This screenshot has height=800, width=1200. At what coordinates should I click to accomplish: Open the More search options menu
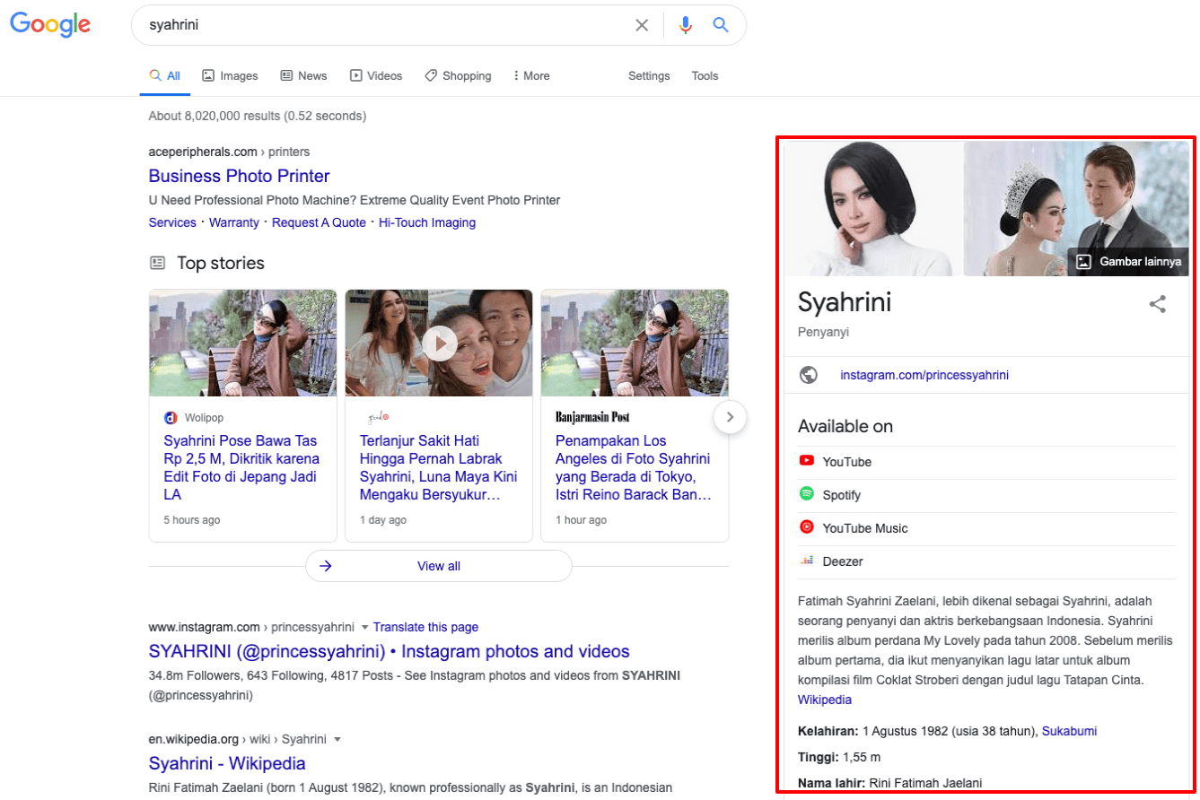[x=531, y=76]
